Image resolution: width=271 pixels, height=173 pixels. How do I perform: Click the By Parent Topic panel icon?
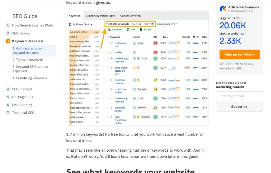(x=70, y=25)
